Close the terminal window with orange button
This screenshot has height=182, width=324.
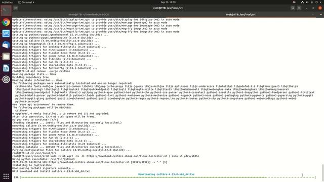[x=320, y=8]
